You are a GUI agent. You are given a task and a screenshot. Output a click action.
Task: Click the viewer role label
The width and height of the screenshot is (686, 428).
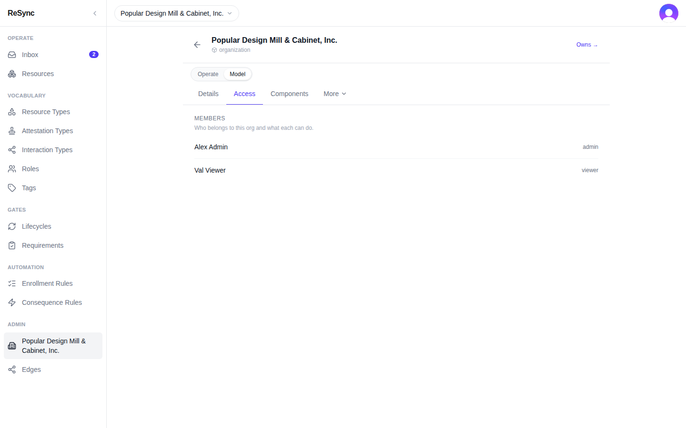point(590,170)
